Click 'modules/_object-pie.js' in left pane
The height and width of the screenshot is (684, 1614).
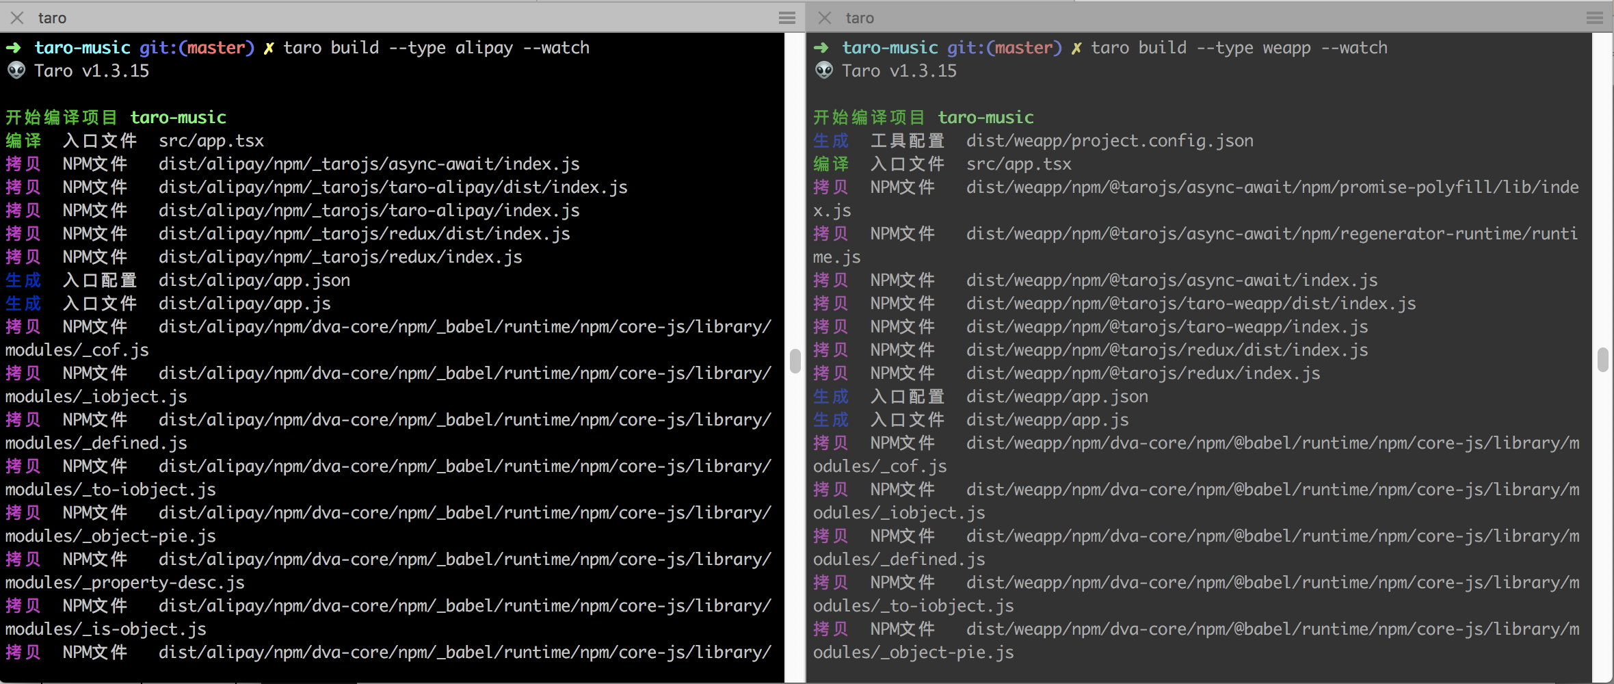111,536
